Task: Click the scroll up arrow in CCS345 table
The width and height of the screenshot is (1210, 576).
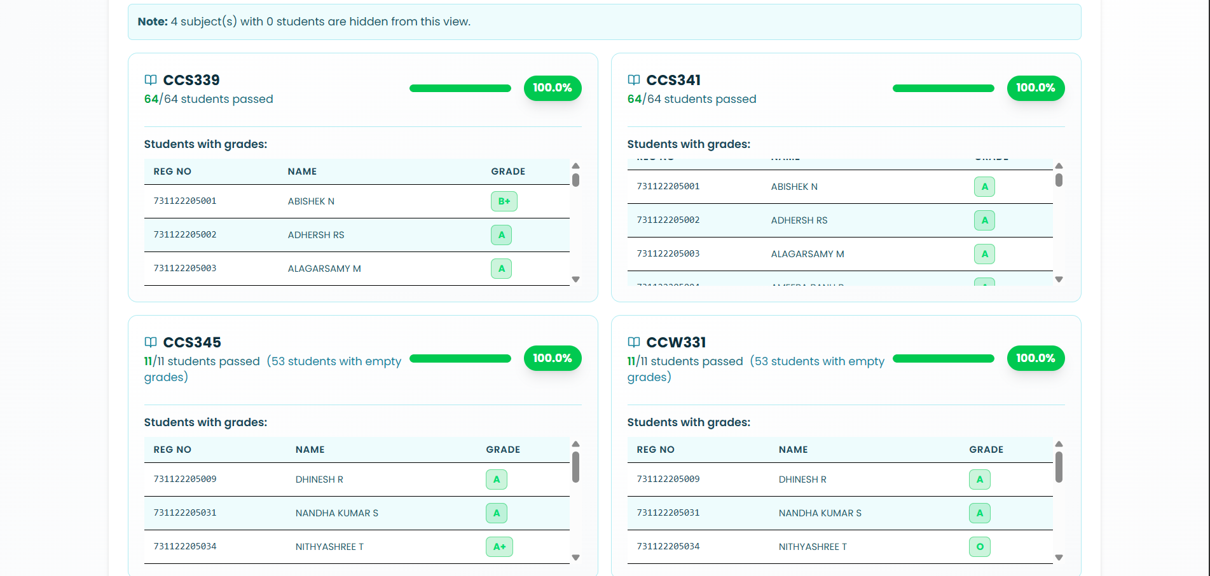Action: [x=575, y=444]
